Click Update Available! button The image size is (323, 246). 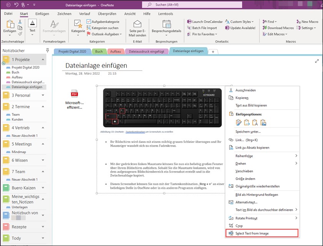point(240,28)
